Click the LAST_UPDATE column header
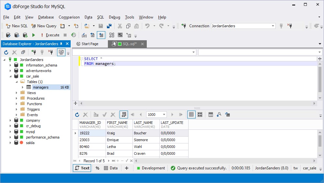The height and width of the screenshot is (183, 324). (174, 125)
